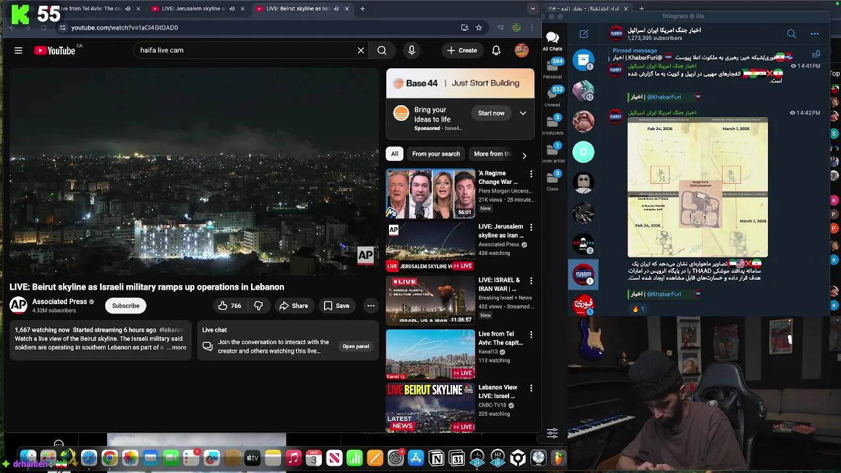Mute audio on the Beirut skyline tab
Screen dimensions: 841x473
point(336,9)
